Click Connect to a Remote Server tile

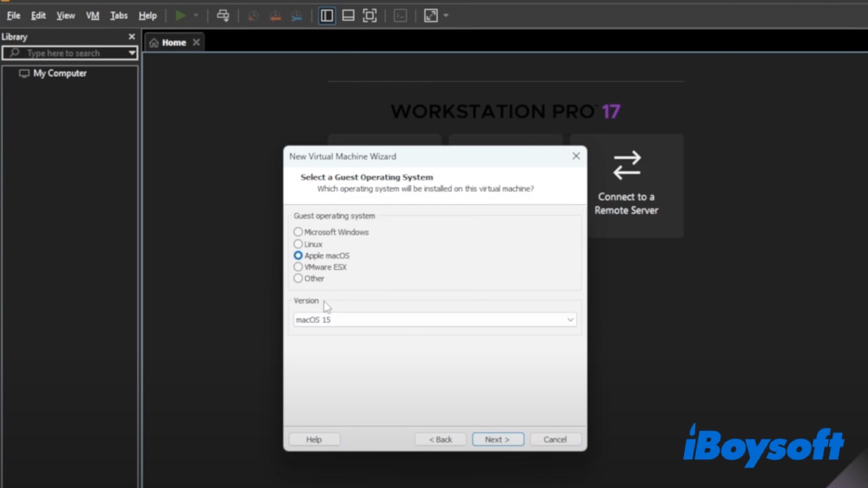626,185
